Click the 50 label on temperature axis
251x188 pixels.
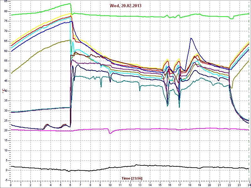[x=6, y=71]
